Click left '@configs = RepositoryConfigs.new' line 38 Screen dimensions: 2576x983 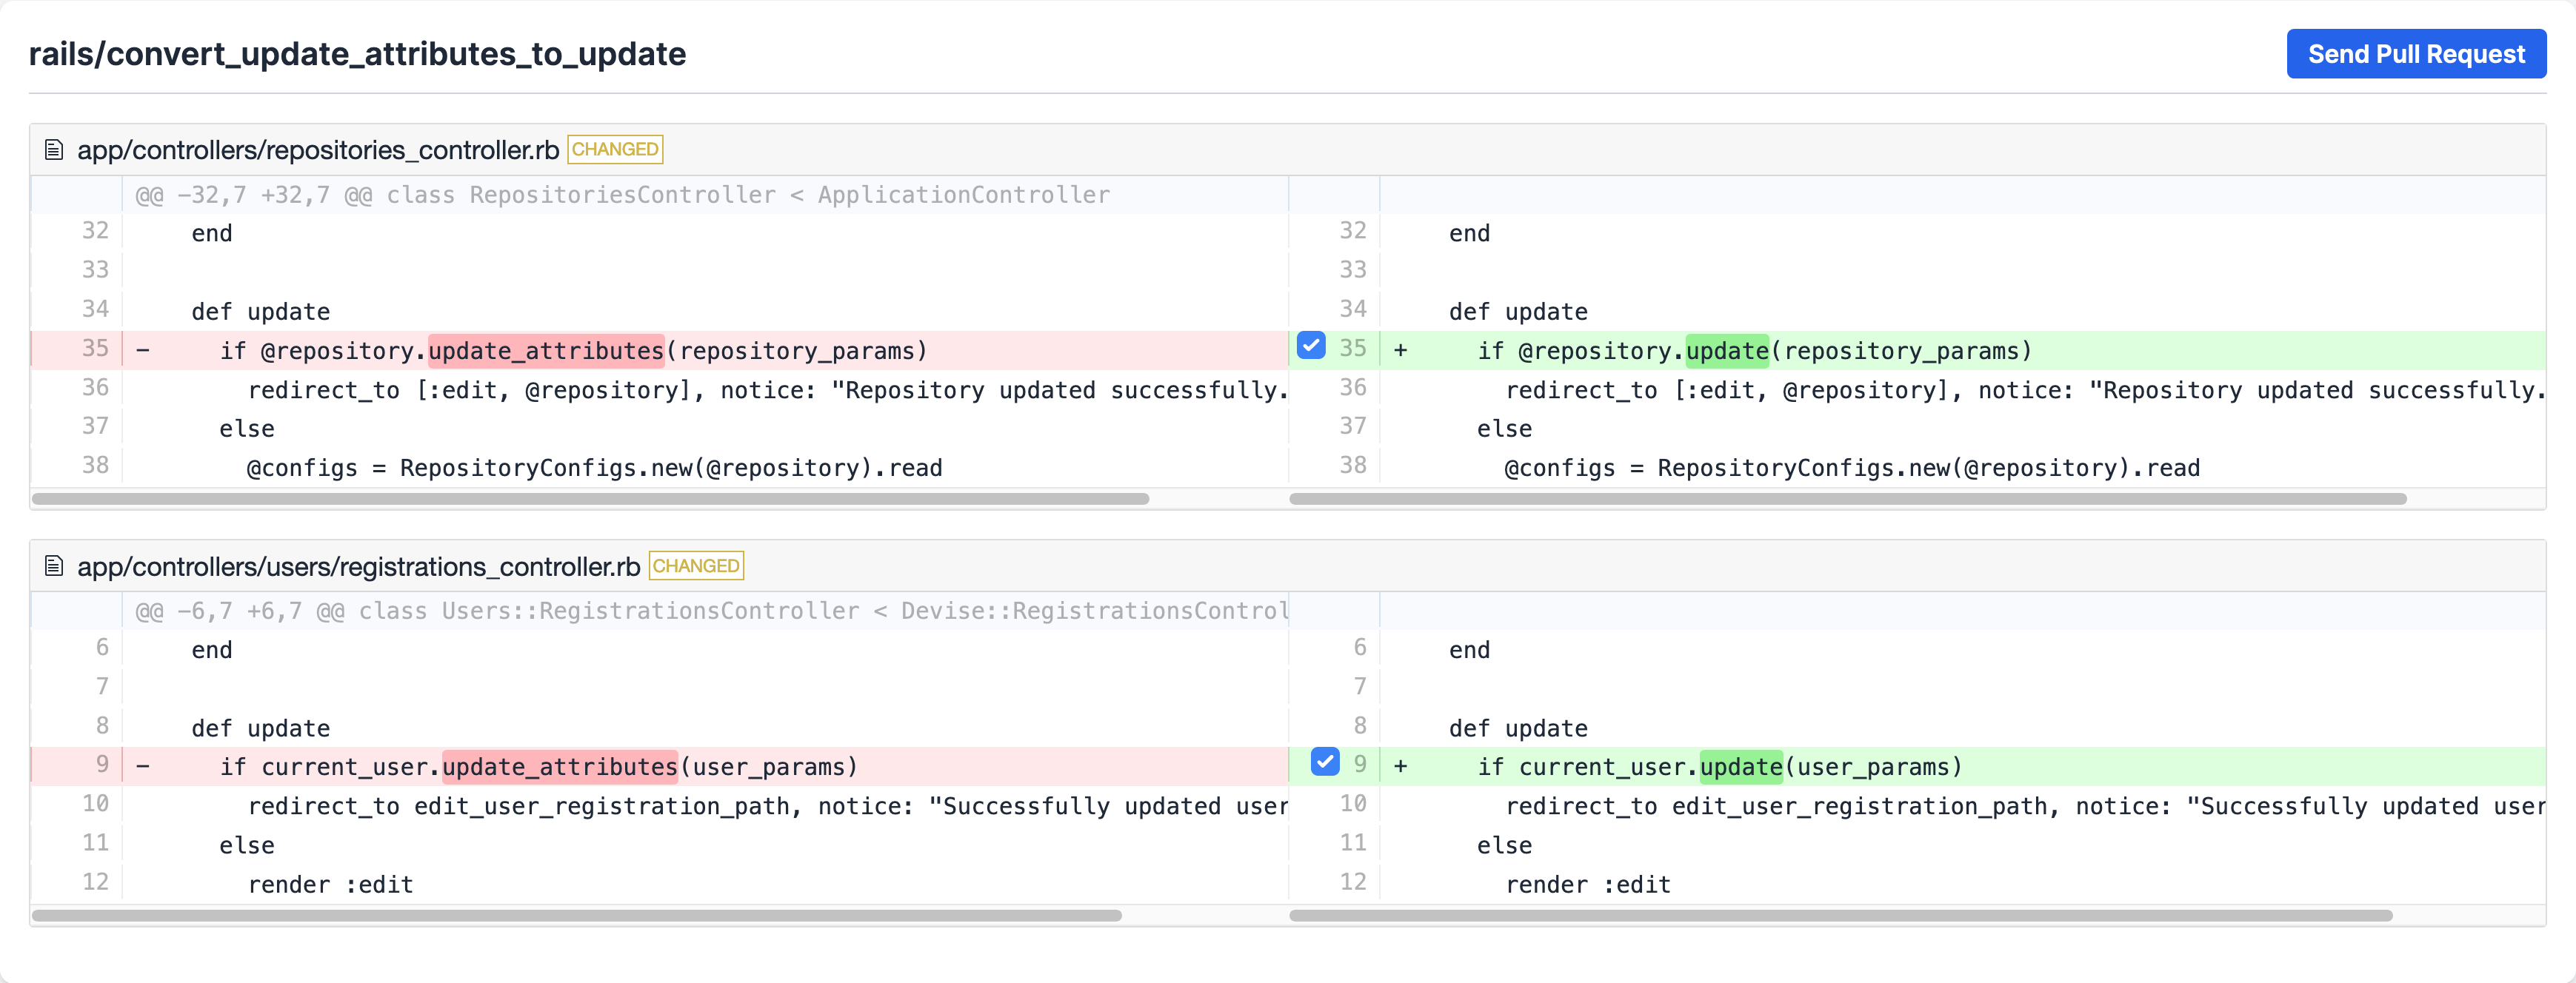594,468
